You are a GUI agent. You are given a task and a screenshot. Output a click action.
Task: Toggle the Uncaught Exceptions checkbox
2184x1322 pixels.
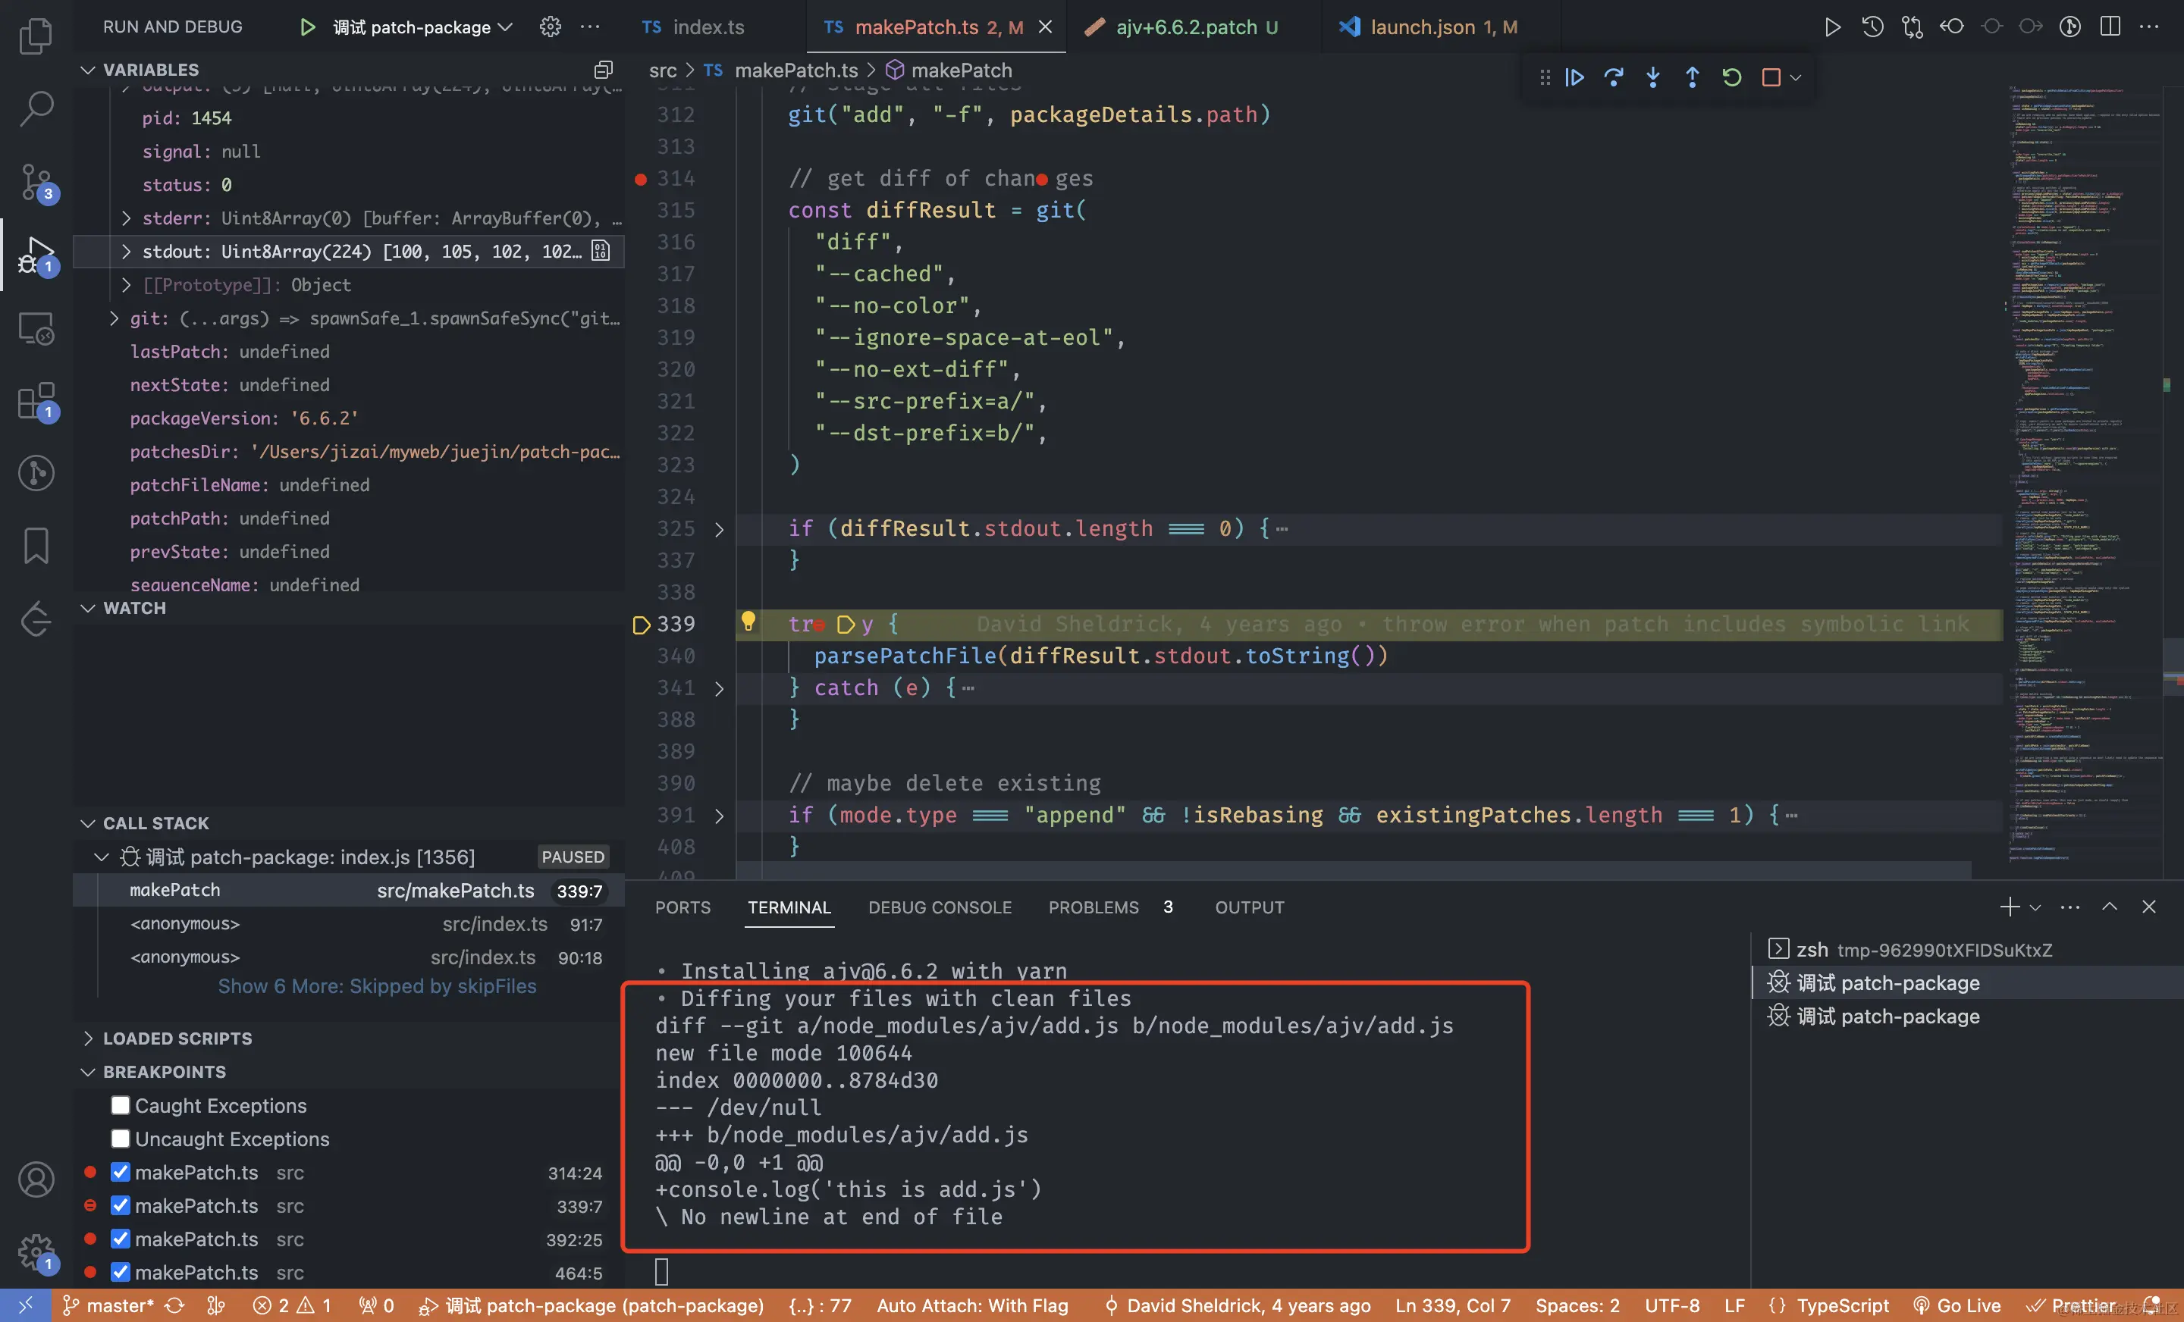pos(121,1139)
